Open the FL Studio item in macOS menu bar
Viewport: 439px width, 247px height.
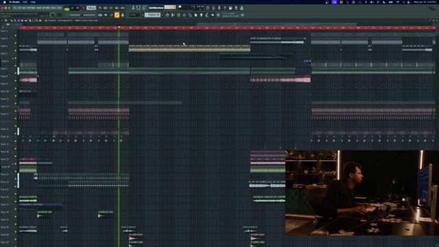(x=14, y=2)
